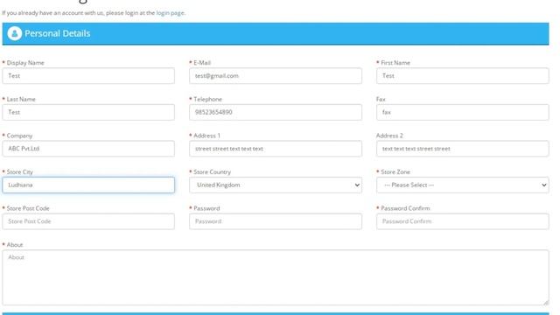Screen dimensions: 560x315
Task: Focus the Password input field
Action: [x=276, y=221]
